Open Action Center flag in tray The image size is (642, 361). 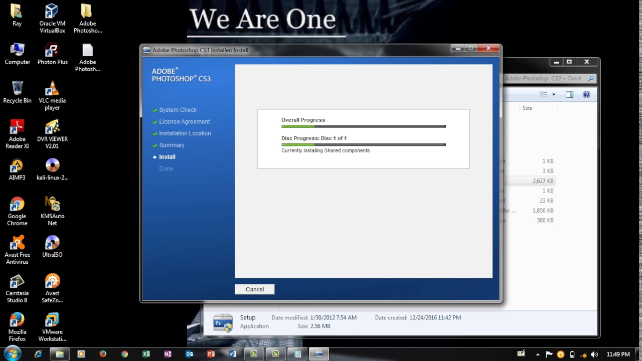[x=549, y=354]
